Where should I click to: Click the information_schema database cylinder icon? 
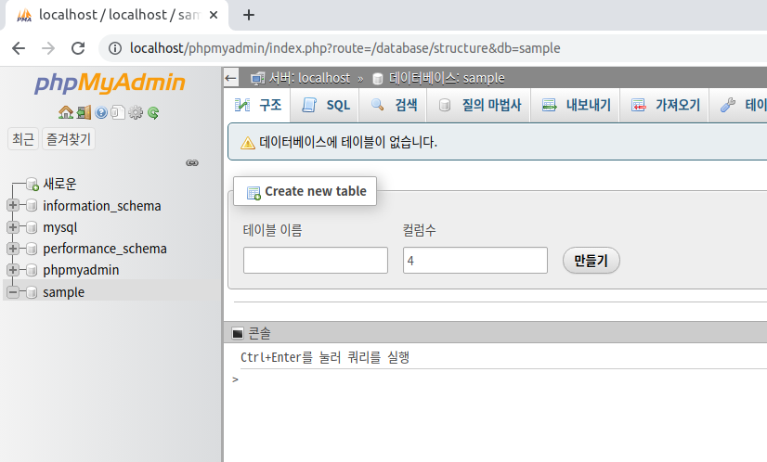pos(32,205)
